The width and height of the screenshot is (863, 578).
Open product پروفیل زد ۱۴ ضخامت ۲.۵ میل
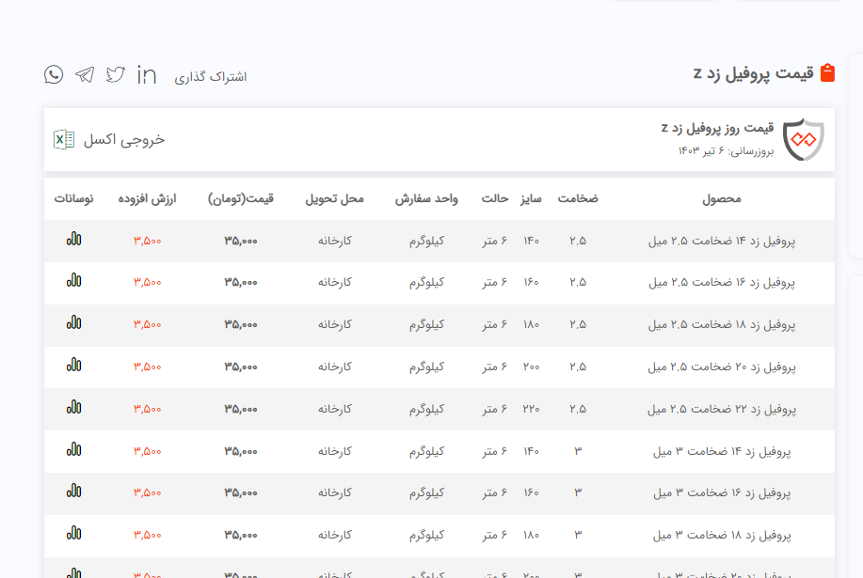click(x=722, y=241)
